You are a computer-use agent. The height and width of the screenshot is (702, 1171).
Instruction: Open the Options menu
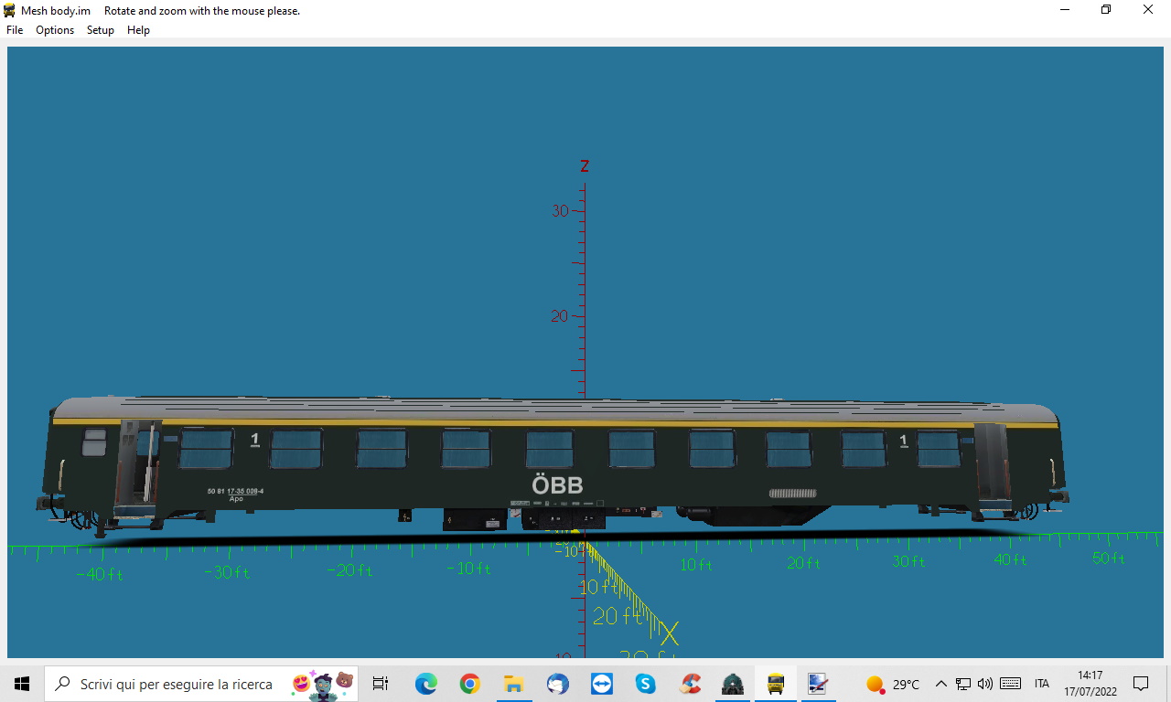55,30
